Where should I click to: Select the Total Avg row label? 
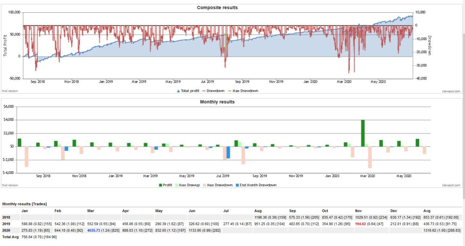10,237
